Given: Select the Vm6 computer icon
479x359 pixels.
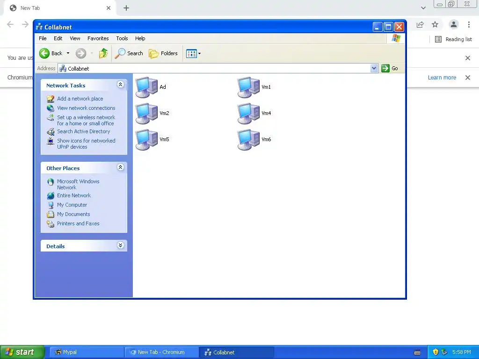Looking at the screenshot, I should coord(249,140).
